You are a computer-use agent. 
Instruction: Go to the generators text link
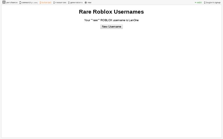coord(76,3)
